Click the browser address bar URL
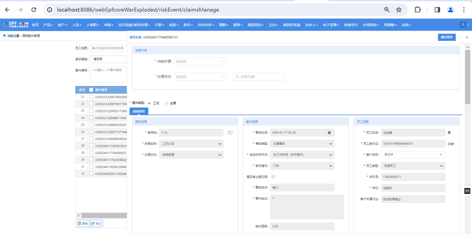The height and width of the screenshot is (234, 472). 138,9
